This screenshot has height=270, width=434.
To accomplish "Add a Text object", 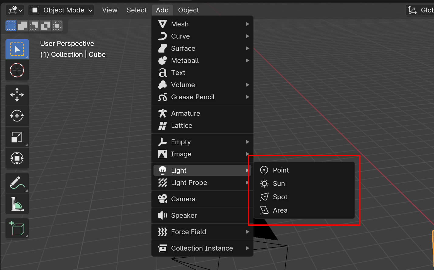I will [203, 73].
